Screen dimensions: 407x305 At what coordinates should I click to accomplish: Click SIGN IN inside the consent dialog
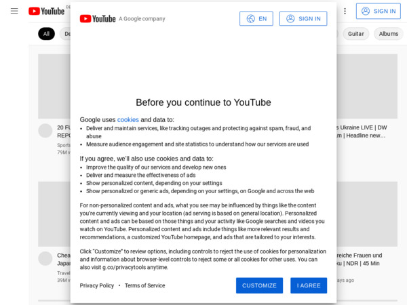[303, 19]
